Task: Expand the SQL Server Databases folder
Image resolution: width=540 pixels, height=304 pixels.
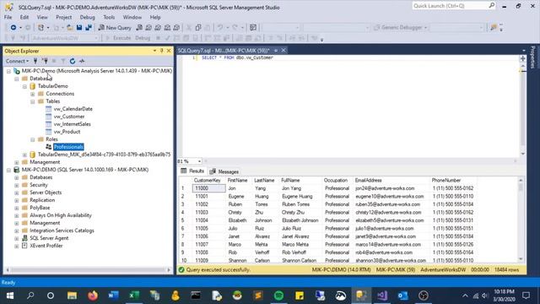Action: (x=16, y=177)
